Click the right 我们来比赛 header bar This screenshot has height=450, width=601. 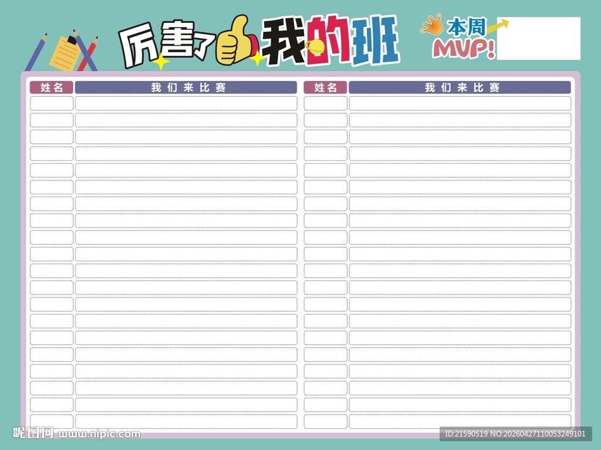tap(461, 87)
